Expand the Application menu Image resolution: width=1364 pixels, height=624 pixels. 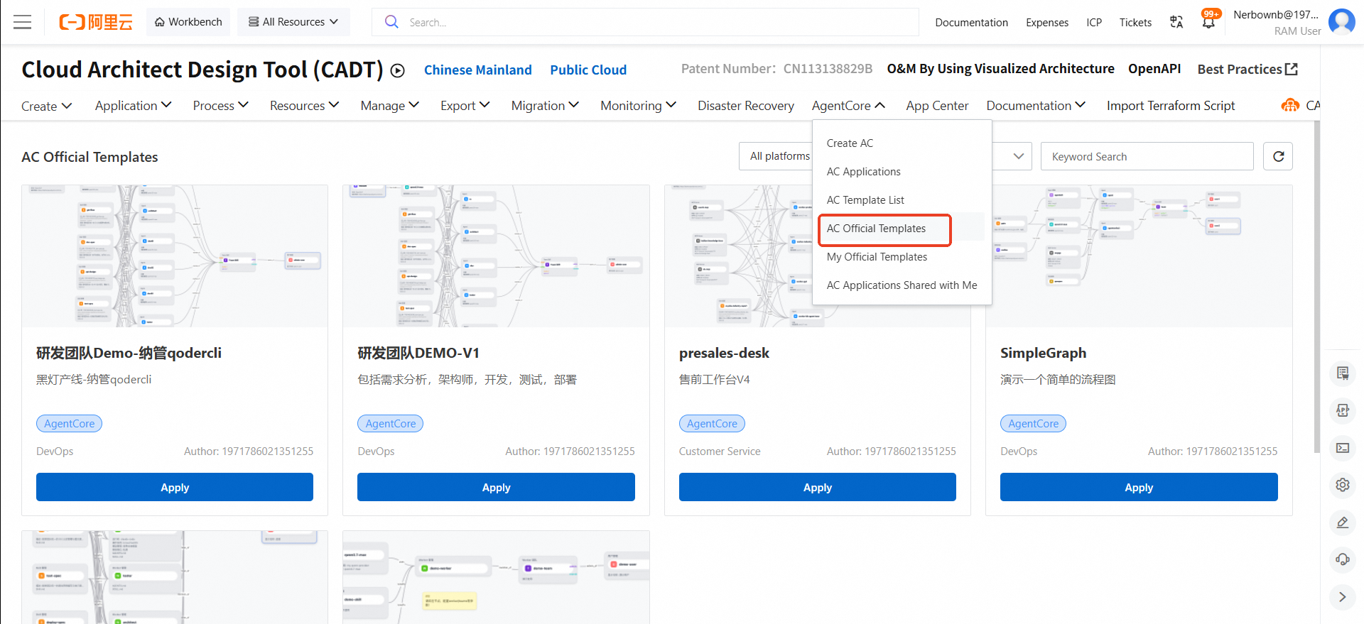(134, 106)
